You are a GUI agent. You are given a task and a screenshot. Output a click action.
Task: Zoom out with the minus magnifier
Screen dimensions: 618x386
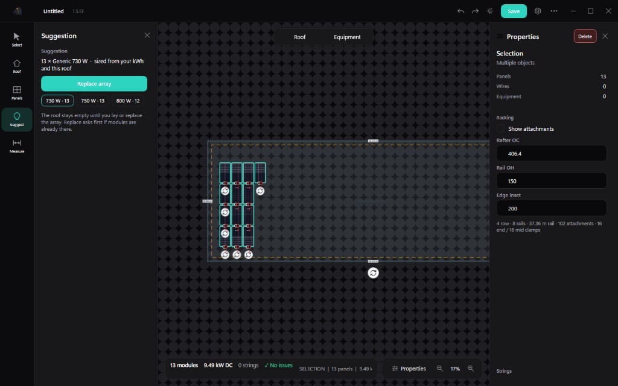[x=439, y=369]
